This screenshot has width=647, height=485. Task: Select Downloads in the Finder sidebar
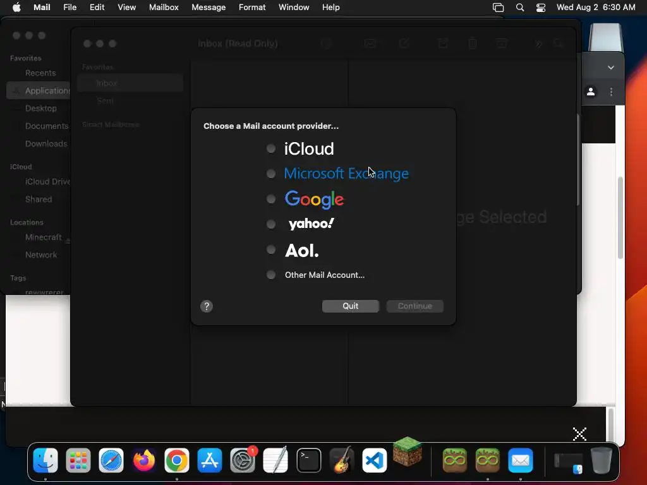[x=46, y=144]
